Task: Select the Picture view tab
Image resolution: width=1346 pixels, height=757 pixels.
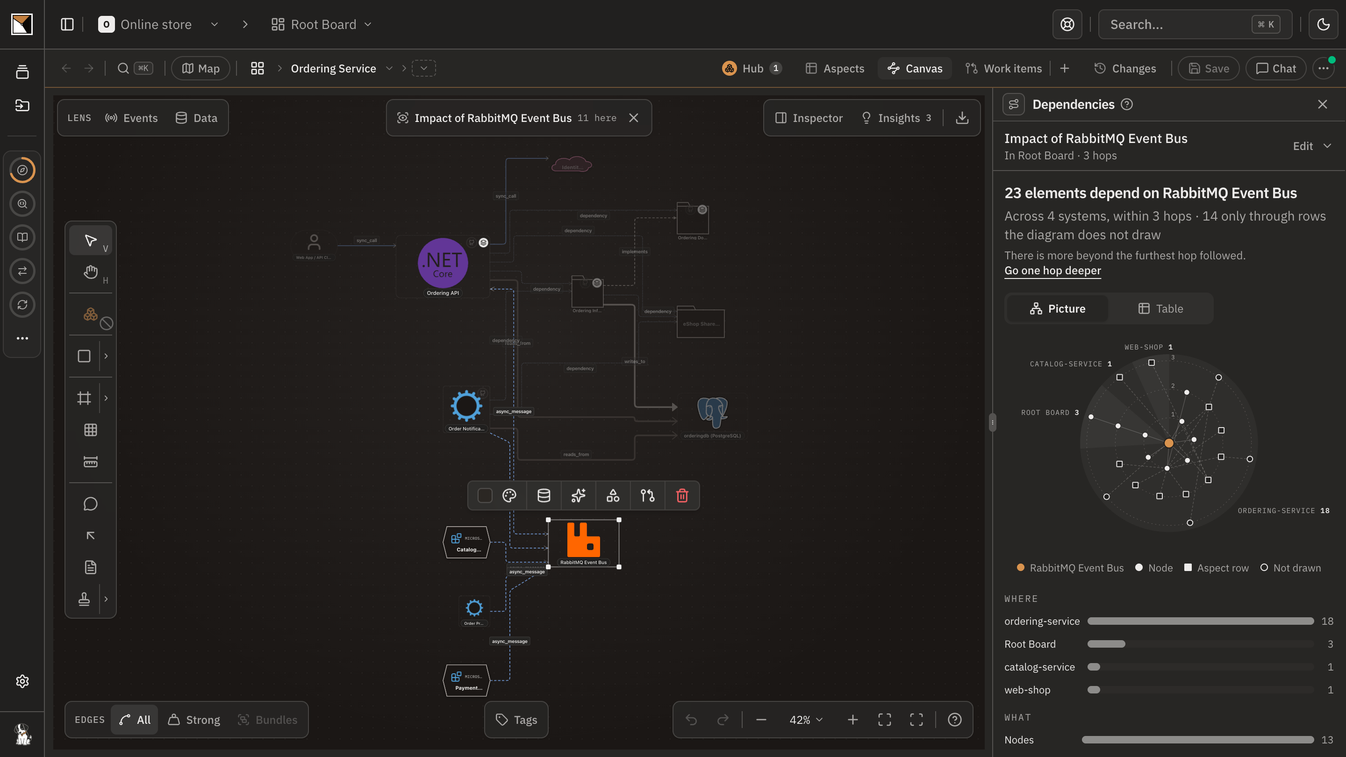Action: coord(1058,309)
